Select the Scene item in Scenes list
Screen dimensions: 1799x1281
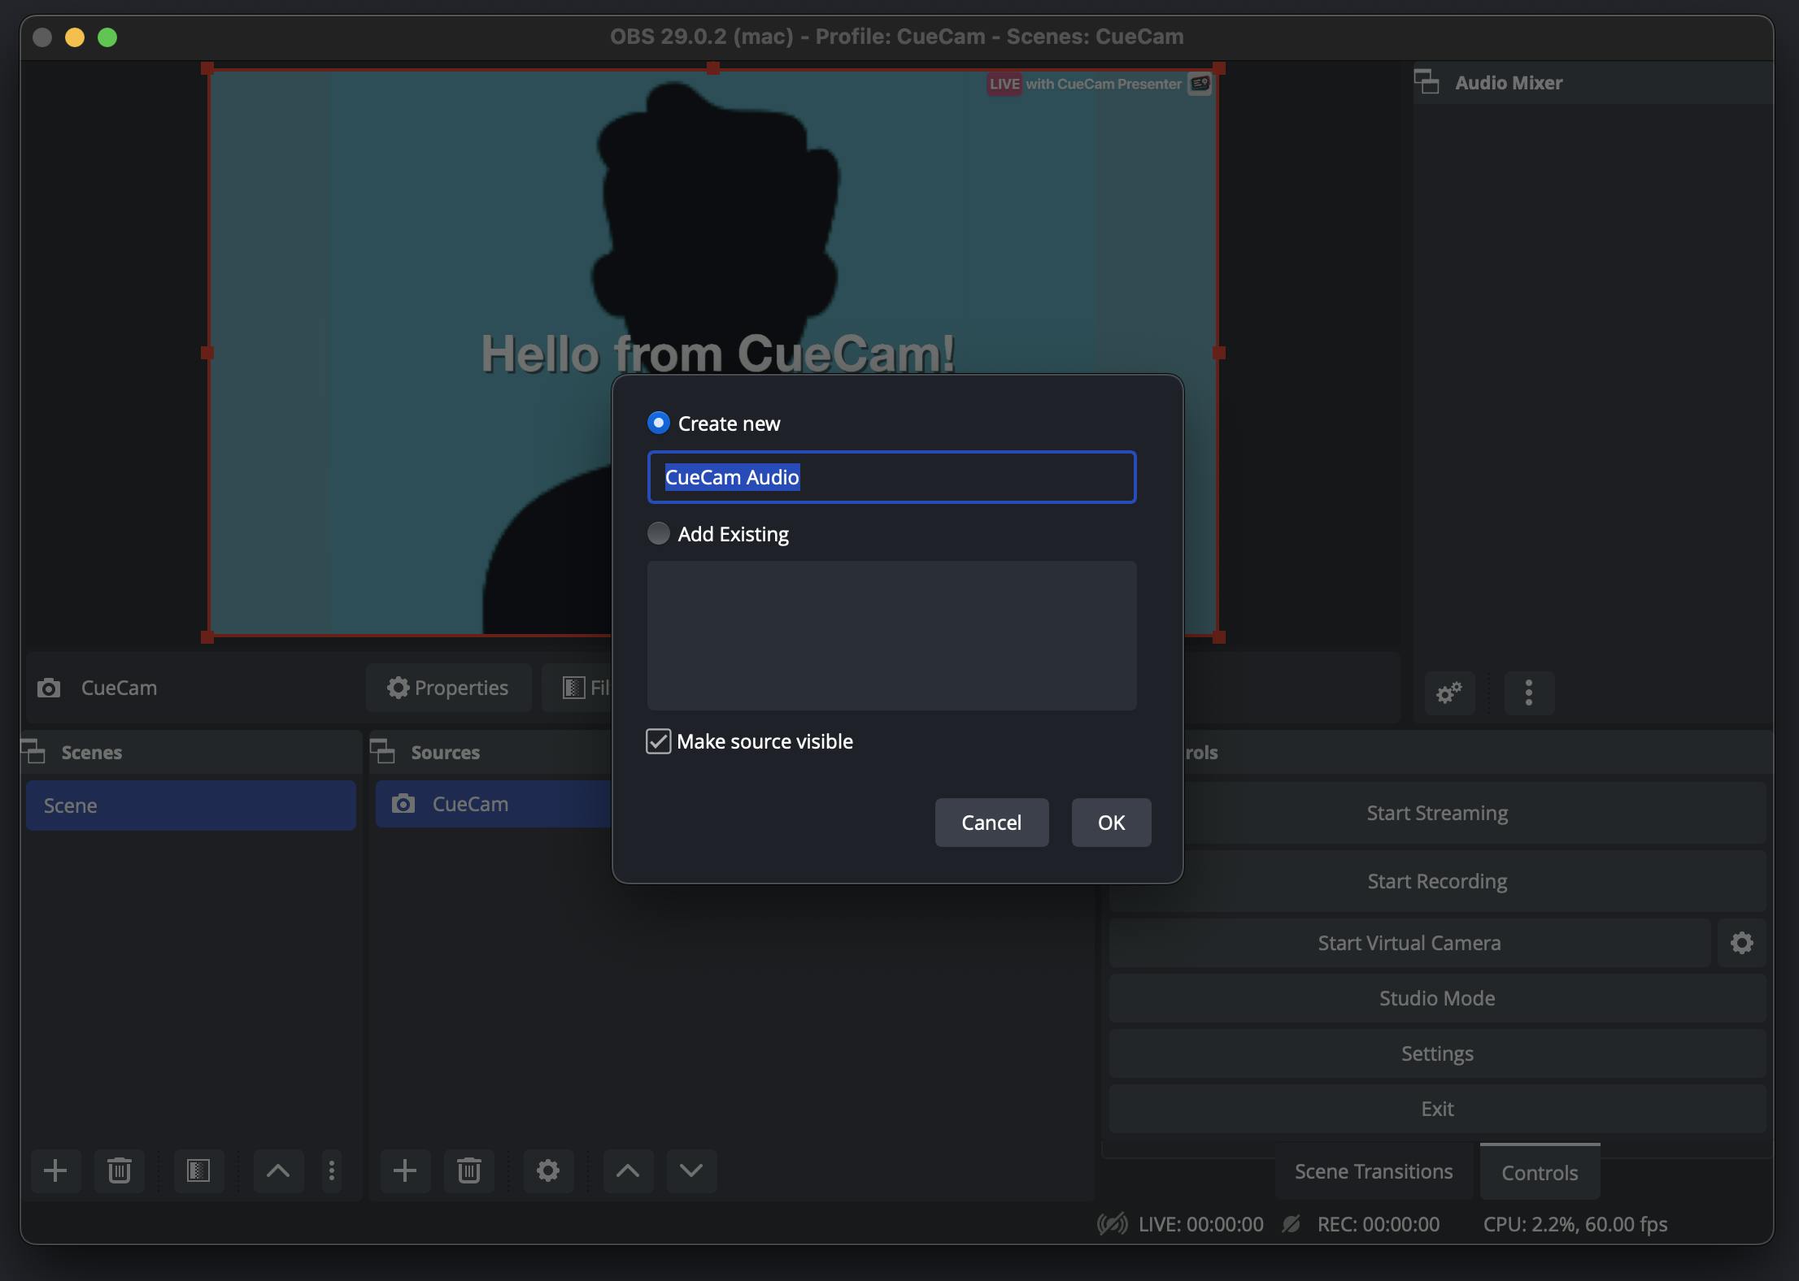[190, 806]
